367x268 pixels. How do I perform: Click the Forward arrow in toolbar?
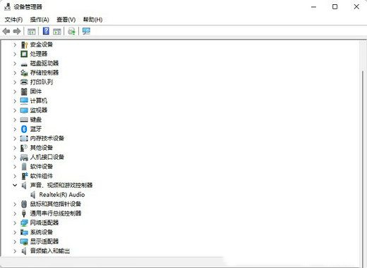pyautogui.click(x=17, y=31)
